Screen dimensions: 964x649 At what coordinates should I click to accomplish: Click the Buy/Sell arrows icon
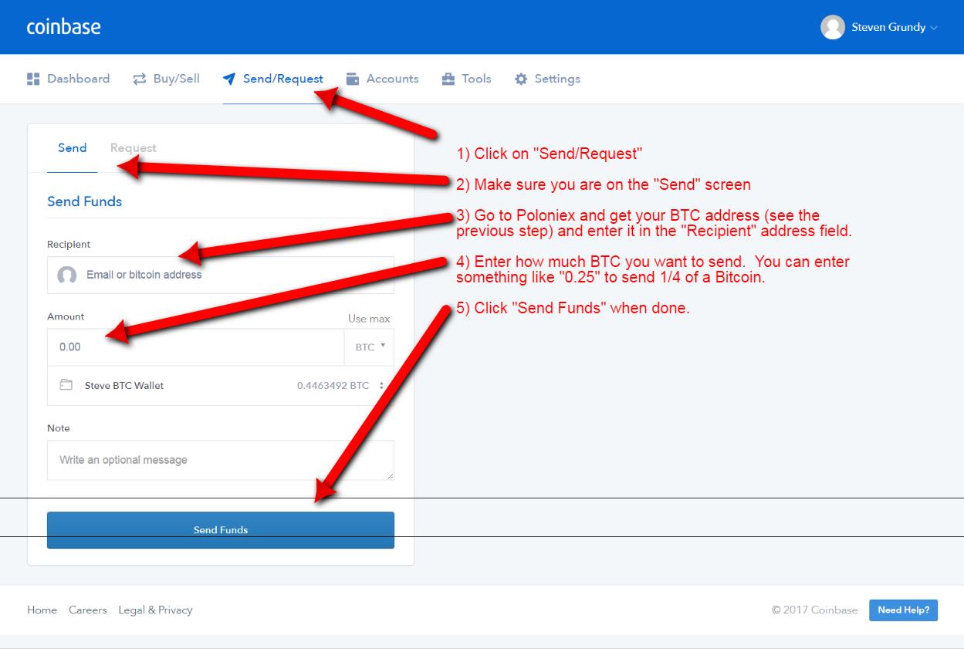tap(140, 79)
